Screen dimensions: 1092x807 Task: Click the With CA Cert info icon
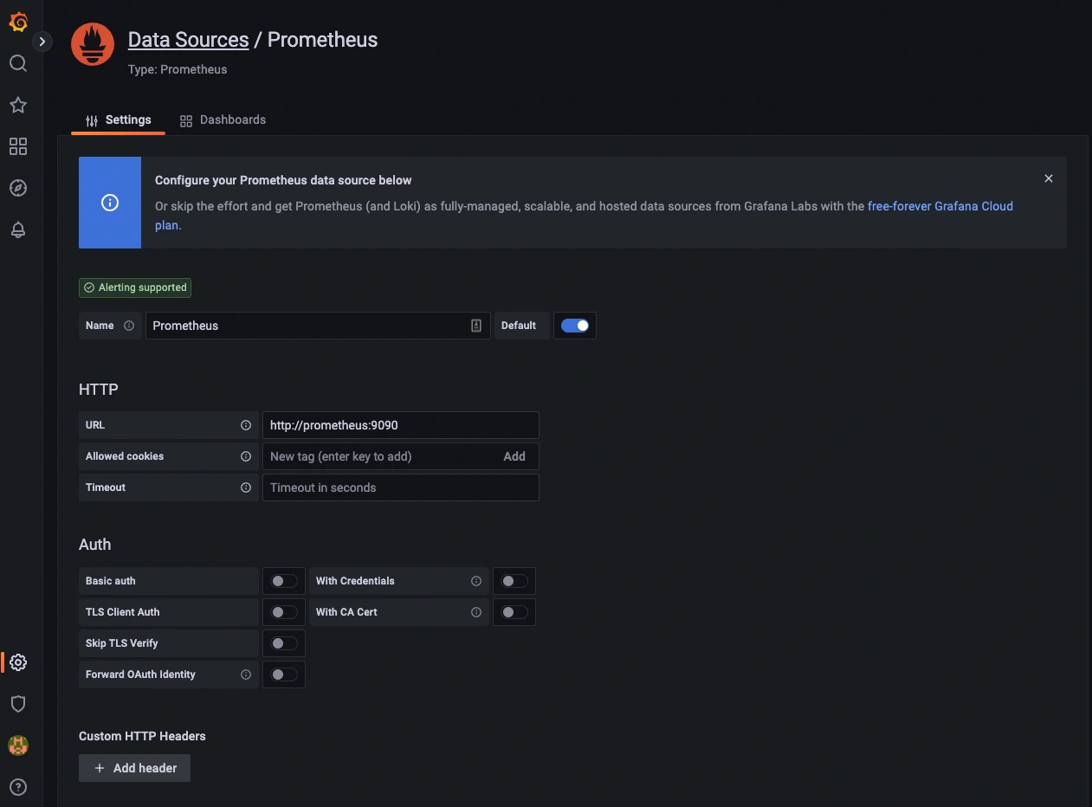(x=476, y=612)
